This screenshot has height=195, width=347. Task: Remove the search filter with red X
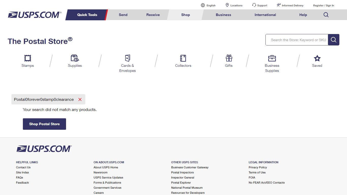[80, 100]
